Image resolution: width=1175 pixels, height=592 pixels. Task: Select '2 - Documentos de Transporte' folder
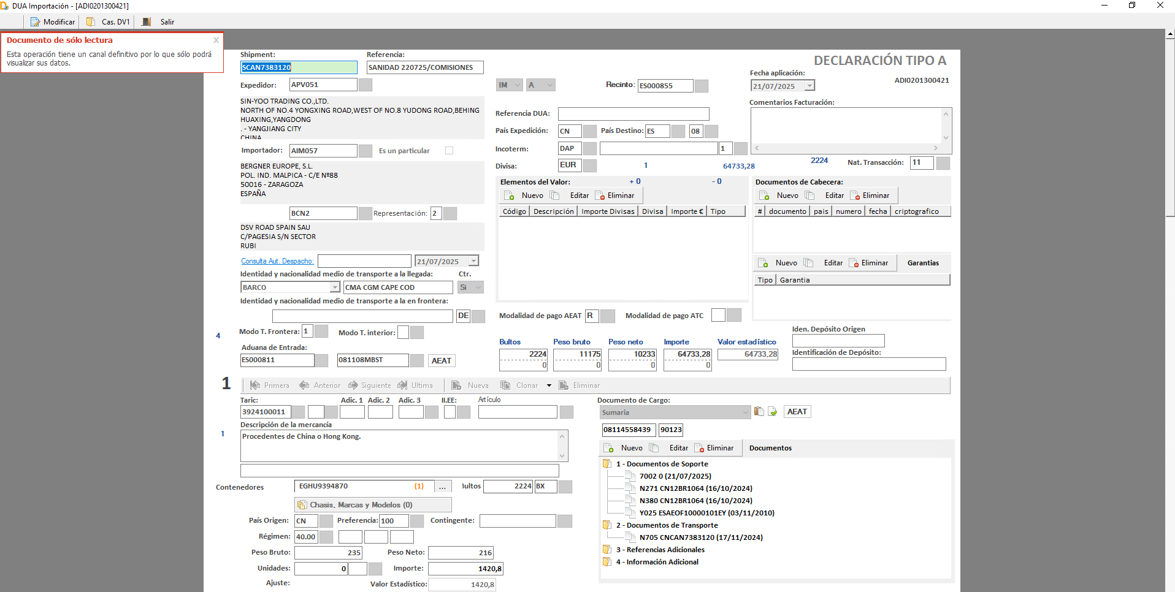[x=667, y=525]
